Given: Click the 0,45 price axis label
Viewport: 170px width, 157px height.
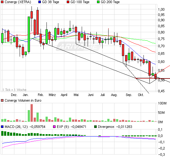Looking at the screenshot, I should 161,91.
